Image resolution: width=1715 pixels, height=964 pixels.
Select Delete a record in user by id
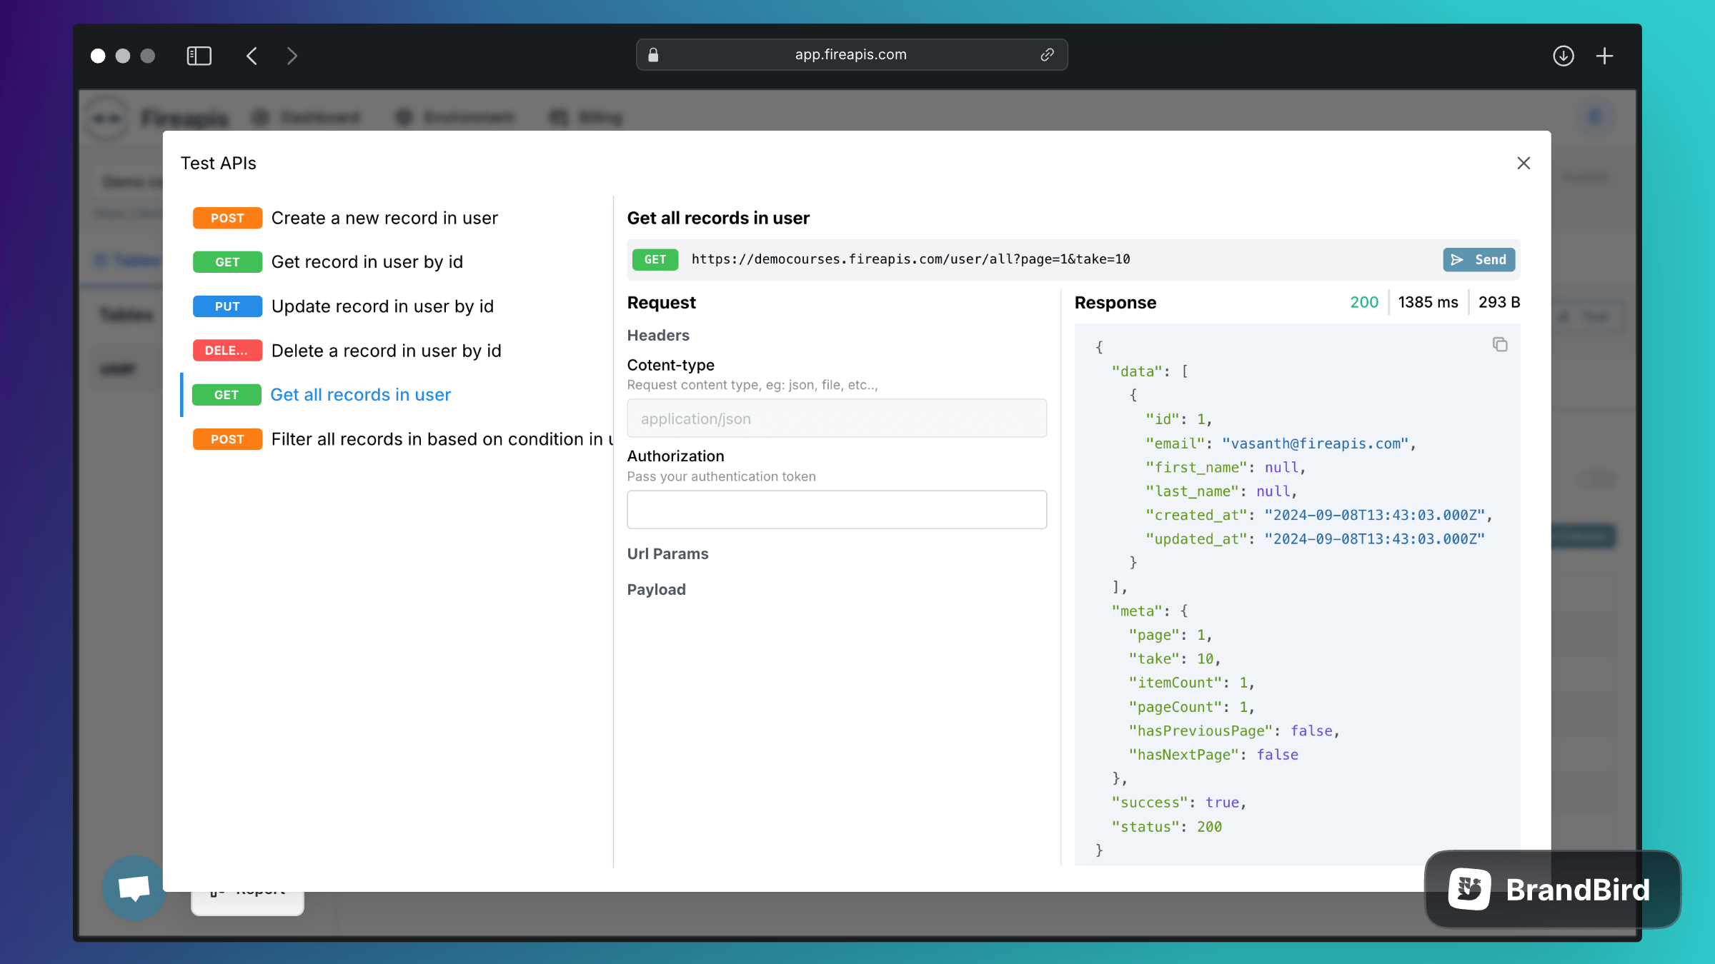click(347, 351)
